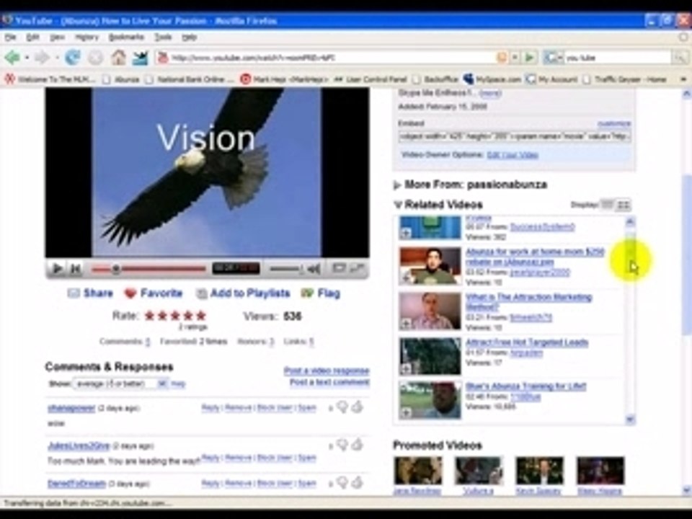The image size is (692, 519).
Task: Open the Back button history dropdown arrow
Action: coord(27,58)
